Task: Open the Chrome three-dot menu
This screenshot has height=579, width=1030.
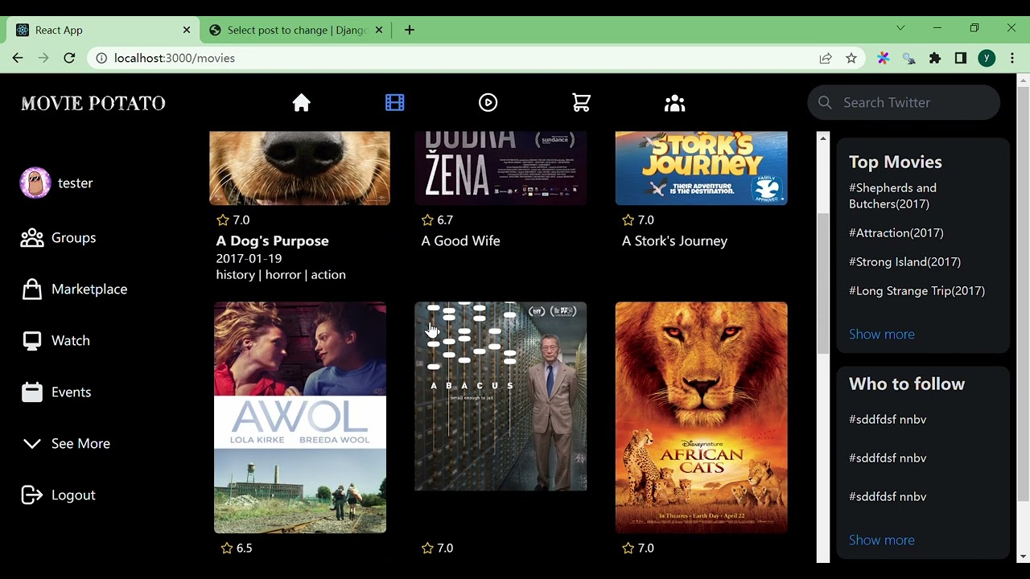Action: point(1012,58)
